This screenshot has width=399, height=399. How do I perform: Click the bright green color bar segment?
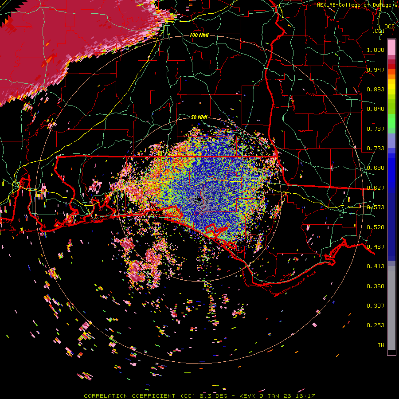click(391, 121)
